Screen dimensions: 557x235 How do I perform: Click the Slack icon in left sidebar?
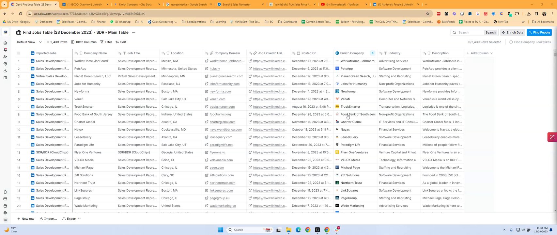click(x=5, y=213)
